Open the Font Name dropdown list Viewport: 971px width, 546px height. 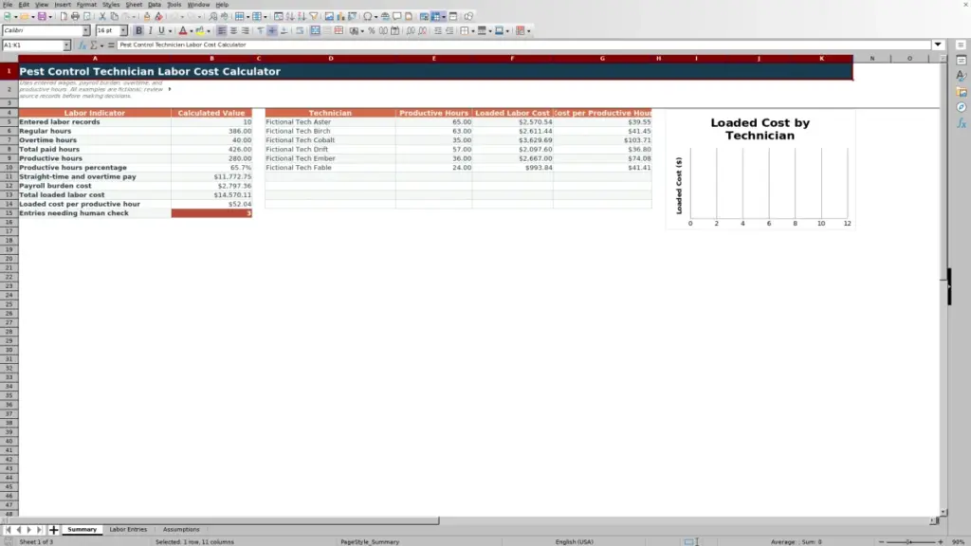point(86,31)
